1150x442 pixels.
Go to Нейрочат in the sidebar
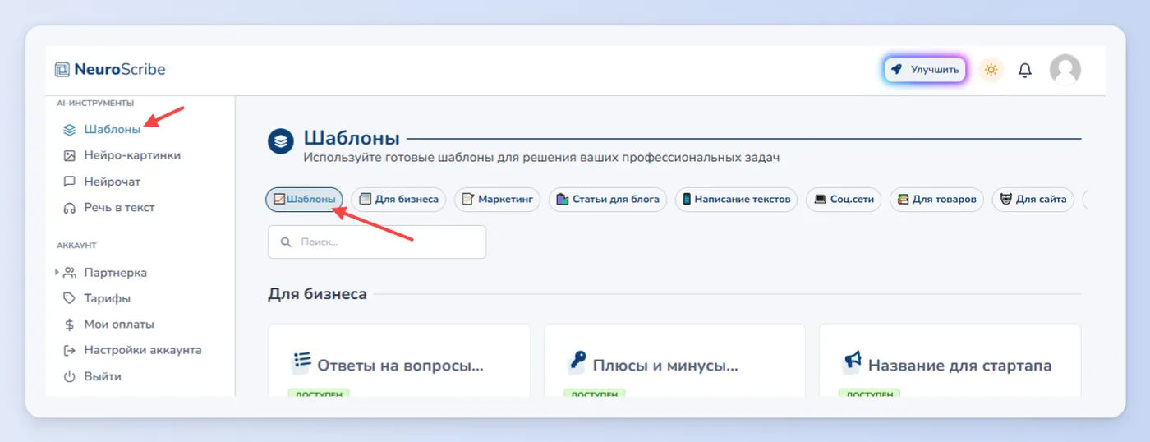click(102, 182)
